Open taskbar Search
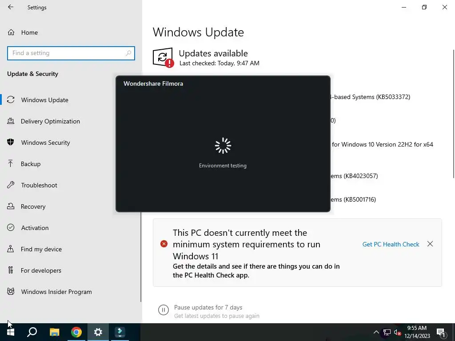 [x=32, y=332]
